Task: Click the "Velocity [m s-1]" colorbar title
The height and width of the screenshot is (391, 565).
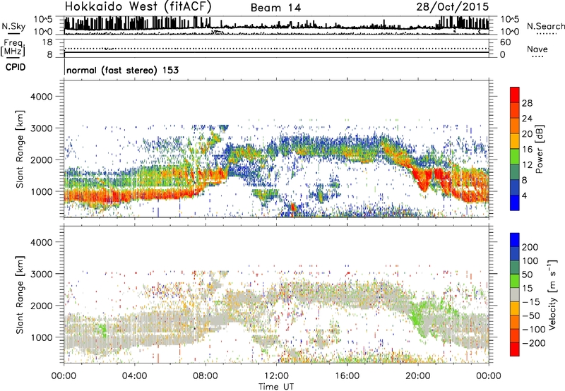Action: [552, 294]
